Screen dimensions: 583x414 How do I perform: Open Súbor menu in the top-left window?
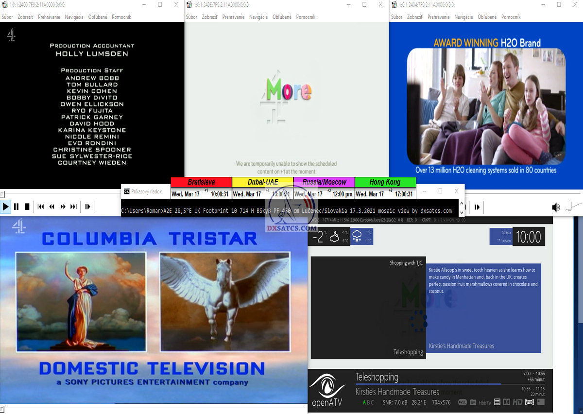(7, 17)
